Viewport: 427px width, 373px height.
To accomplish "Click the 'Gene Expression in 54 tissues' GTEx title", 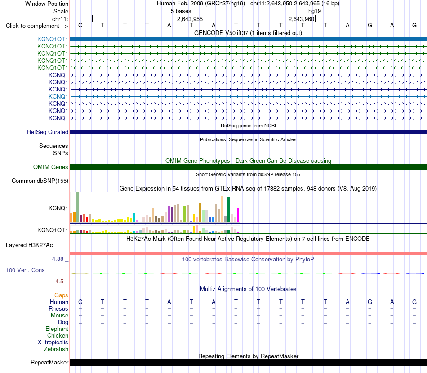I will pyautogui.click(x=248, y=189).
